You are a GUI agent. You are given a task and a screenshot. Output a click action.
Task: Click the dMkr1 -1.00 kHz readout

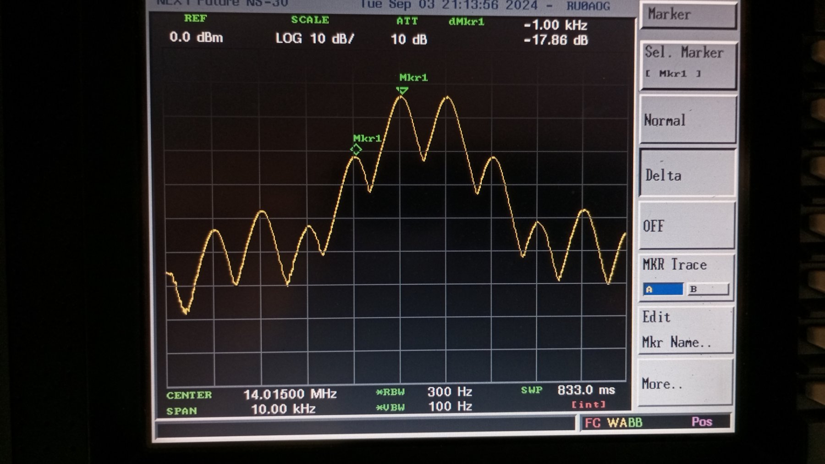click(555, 25)
